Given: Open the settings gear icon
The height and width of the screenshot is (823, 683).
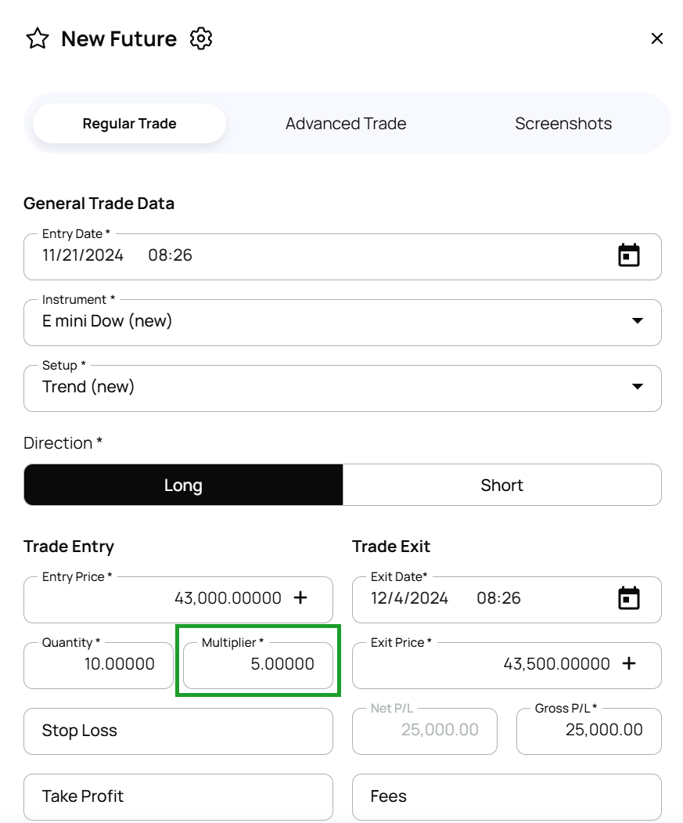Looking at the screenshot, I should [x=201, y=38].
